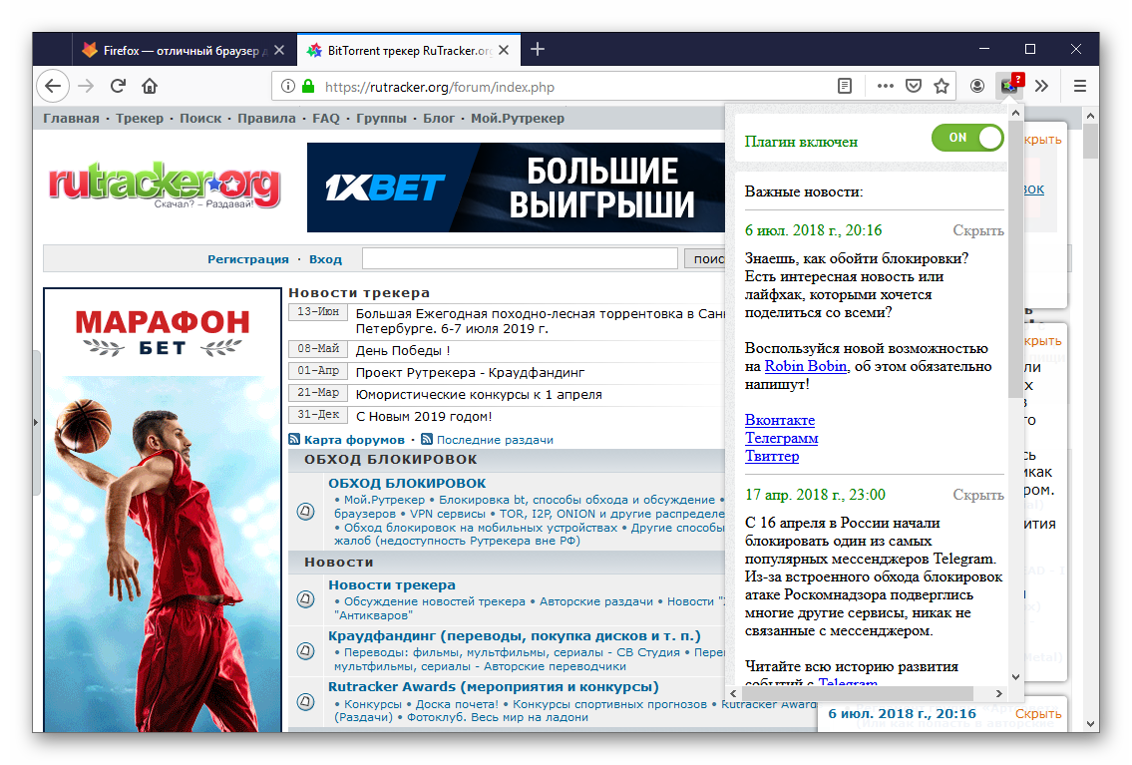The height and width of the screenshot is (765, 1132).
Task: Open the Марафон Бет basketball banner
Action: pos(163,511)
